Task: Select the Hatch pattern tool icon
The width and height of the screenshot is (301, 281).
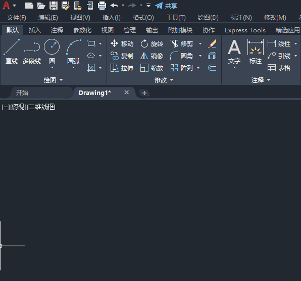Action: [91, 68]
